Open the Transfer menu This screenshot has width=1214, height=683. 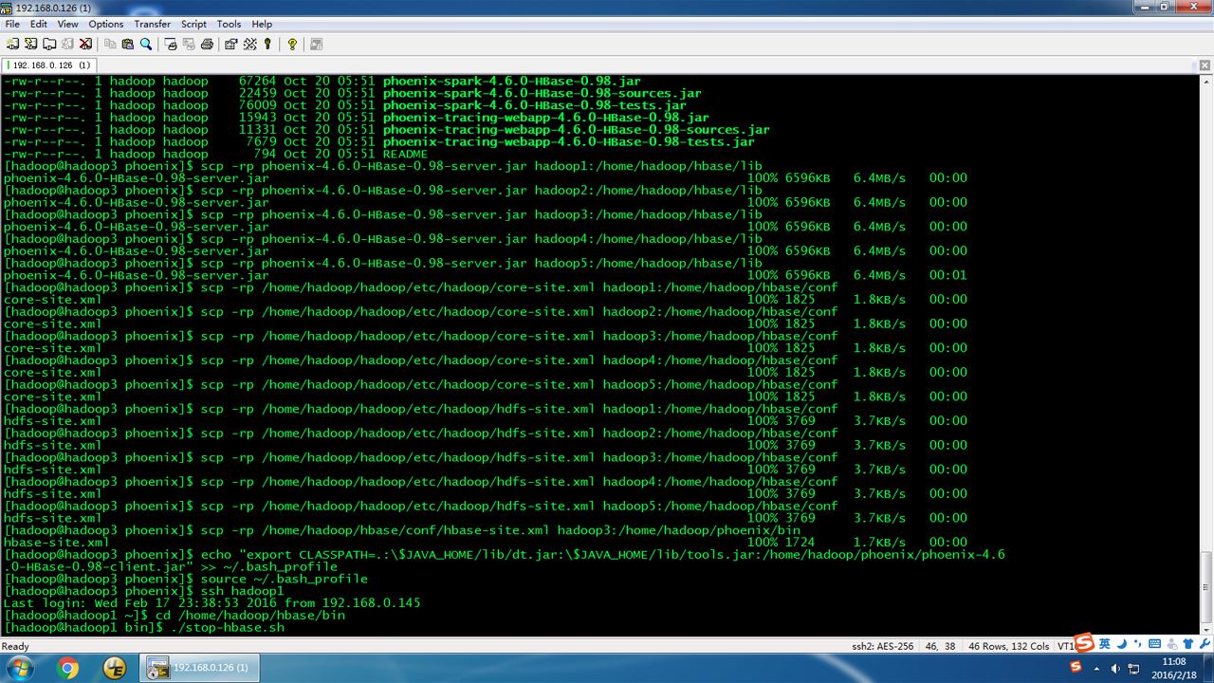(153, 24)
